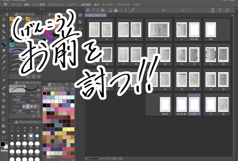This screenshot has height=161, width=238.
Task: Select the Eyedropper tool in tool palette
Action: (x=4, y=69)
